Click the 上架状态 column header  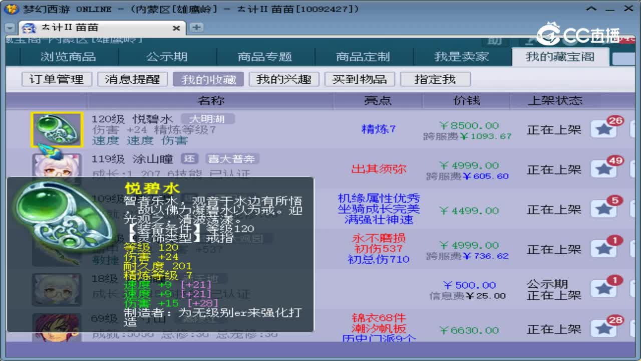555,101
